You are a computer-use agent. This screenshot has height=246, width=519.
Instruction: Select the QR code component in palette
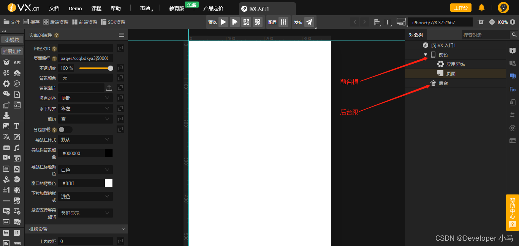point(17,190)
